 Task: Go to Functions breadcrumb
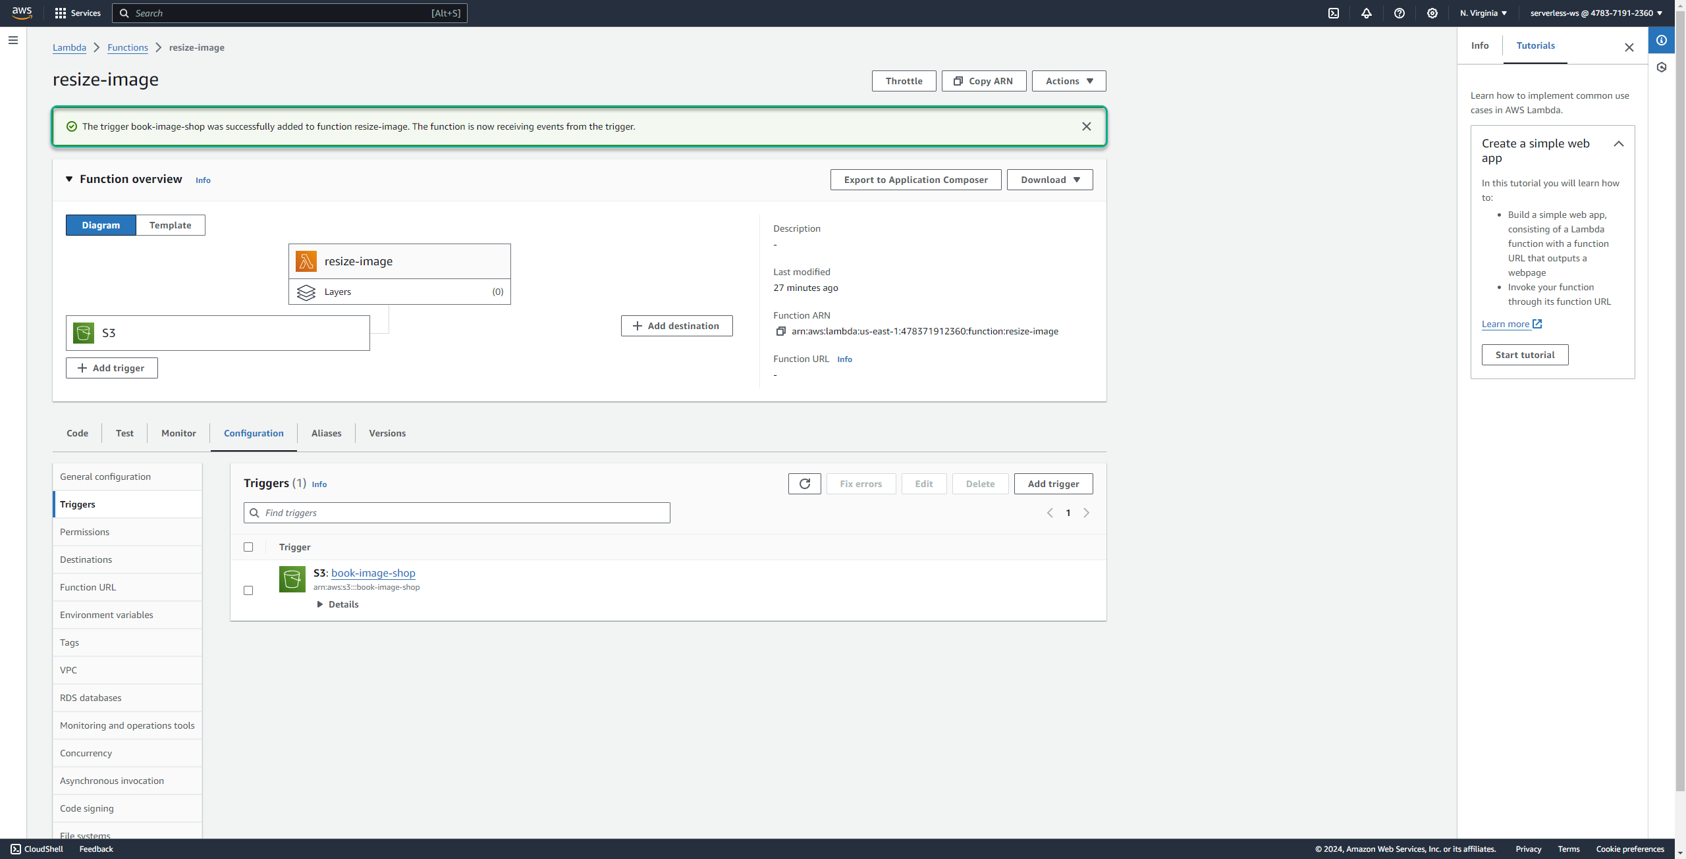pyautogui.click(x=128, y=47)
